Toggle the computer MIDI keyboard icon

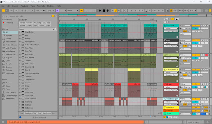click(x=171, y=10)
